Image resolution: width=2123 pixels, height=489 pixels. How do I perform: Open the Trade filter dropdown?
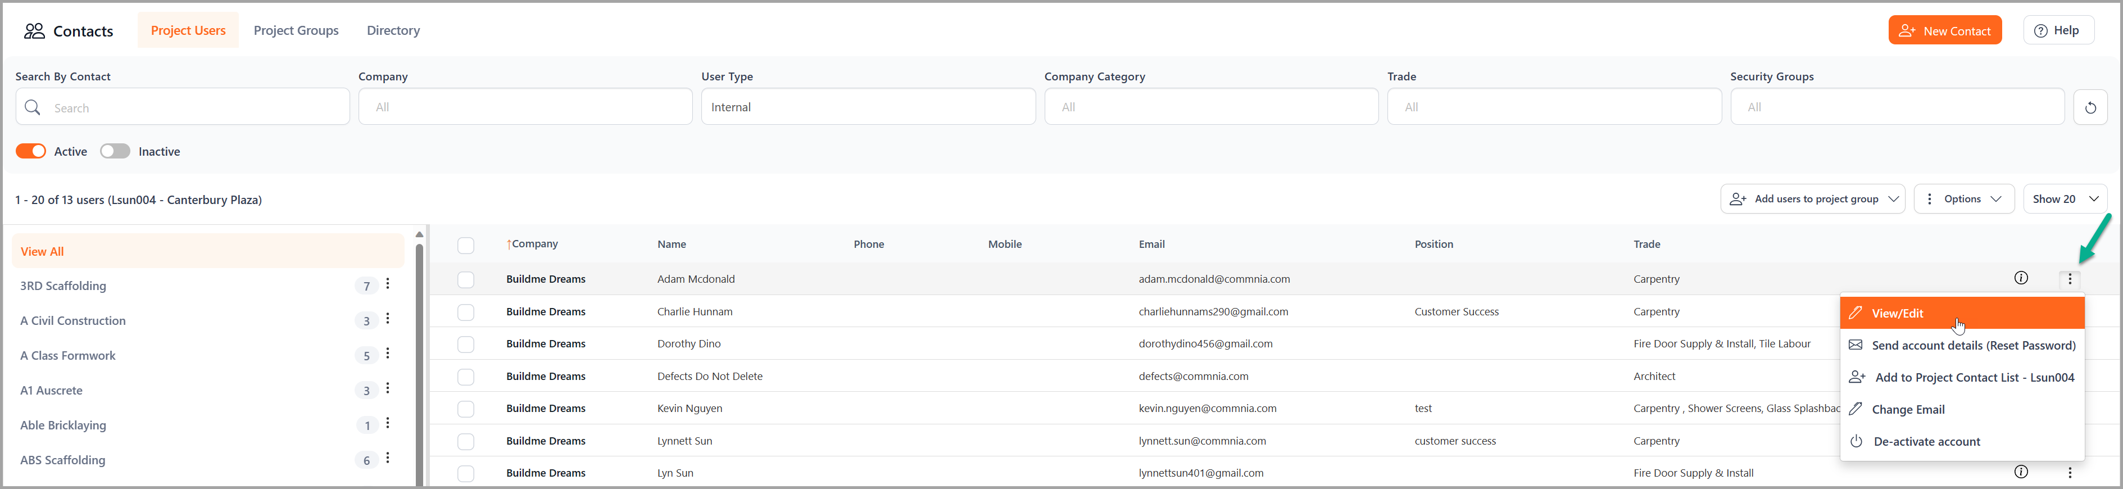pos(1554,106)
